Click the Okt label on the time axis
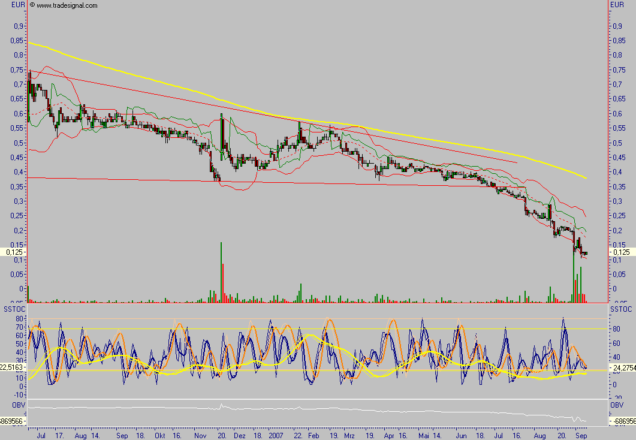This screenshot has height=440, width=636. tap(159, 434)
